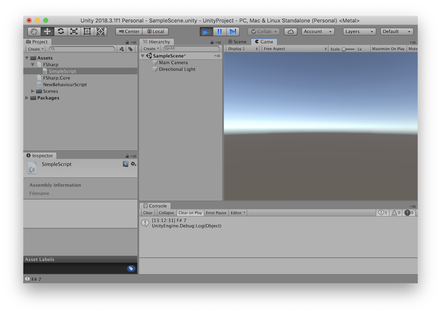Toggle pivot mode Center button
The image size is (441, 314).
[x=129, y=32]
